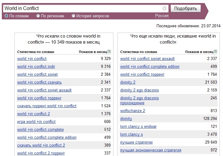Screen dimensions: 223x156
Task: Open help icon beside left 'Показов в месяц'
Action: 109,51
